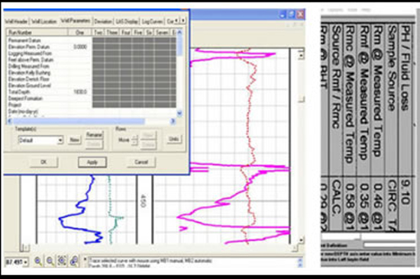Open the Default template dropdown
Image resolution: width=420 pixels, height=279 pixels.
pyautogui.click(x=40, y=140)
